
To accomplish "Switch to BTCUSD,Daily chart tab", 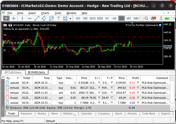I will click(13, 72).
